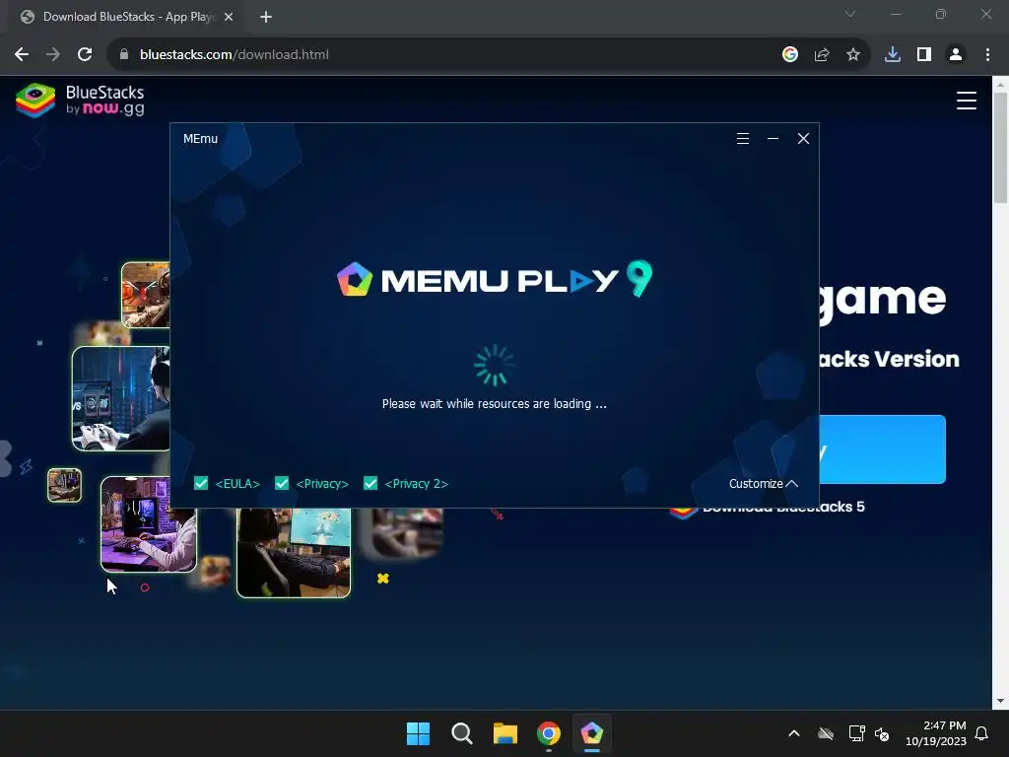1009x757 pixels.
Task: Uncheck the EULA checkbox
Action: 201,483
